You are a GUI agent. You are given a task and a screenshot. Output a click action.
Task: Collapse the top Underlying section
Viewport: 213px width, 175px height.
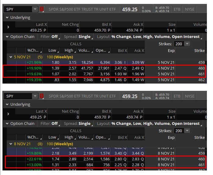pos(7,18)
